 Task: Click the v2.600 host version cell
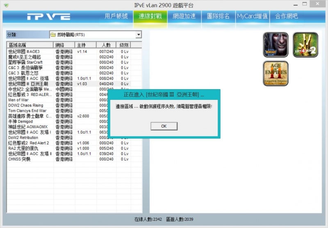point(83,116)
